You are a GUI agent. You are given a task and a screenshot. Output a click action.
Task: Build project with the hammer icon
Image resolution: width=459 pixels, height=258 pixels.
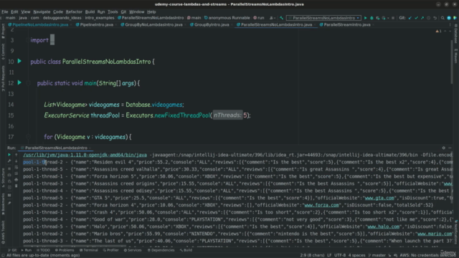[x=281, y=18]
